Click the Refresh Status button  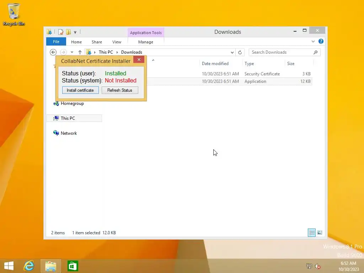pos(120,90)
